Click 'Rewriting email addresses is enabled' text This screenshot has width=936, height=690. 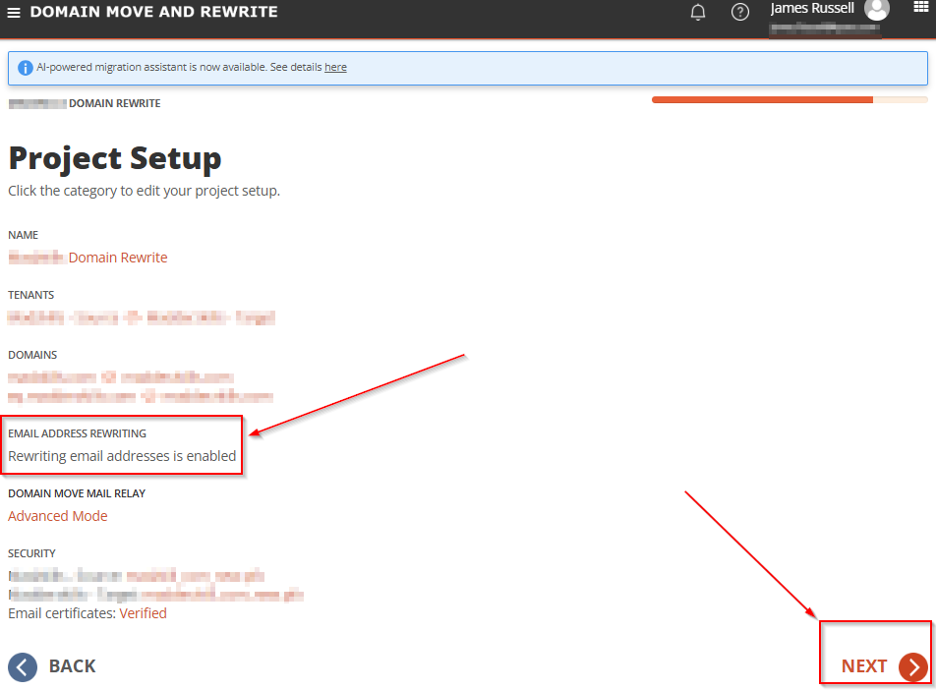[x=122, y=456]
